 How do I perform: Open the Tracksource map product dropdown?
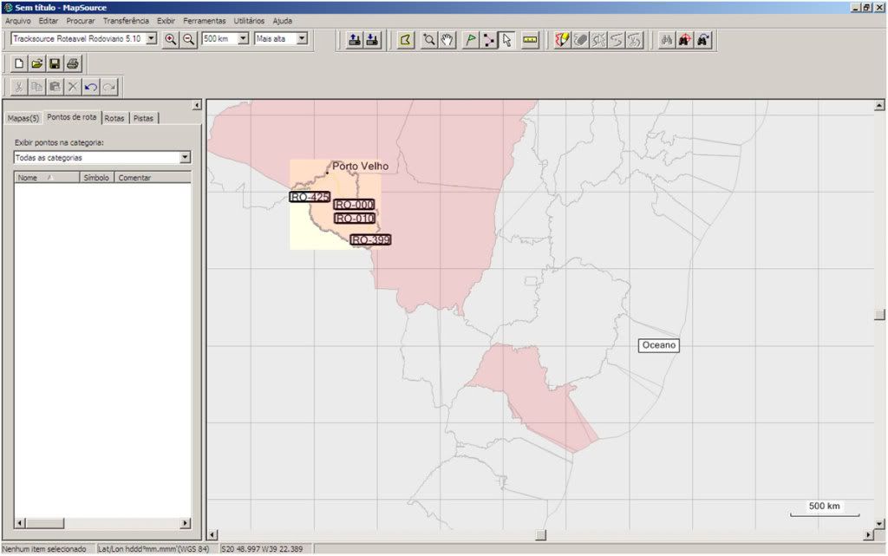point(151,38)
